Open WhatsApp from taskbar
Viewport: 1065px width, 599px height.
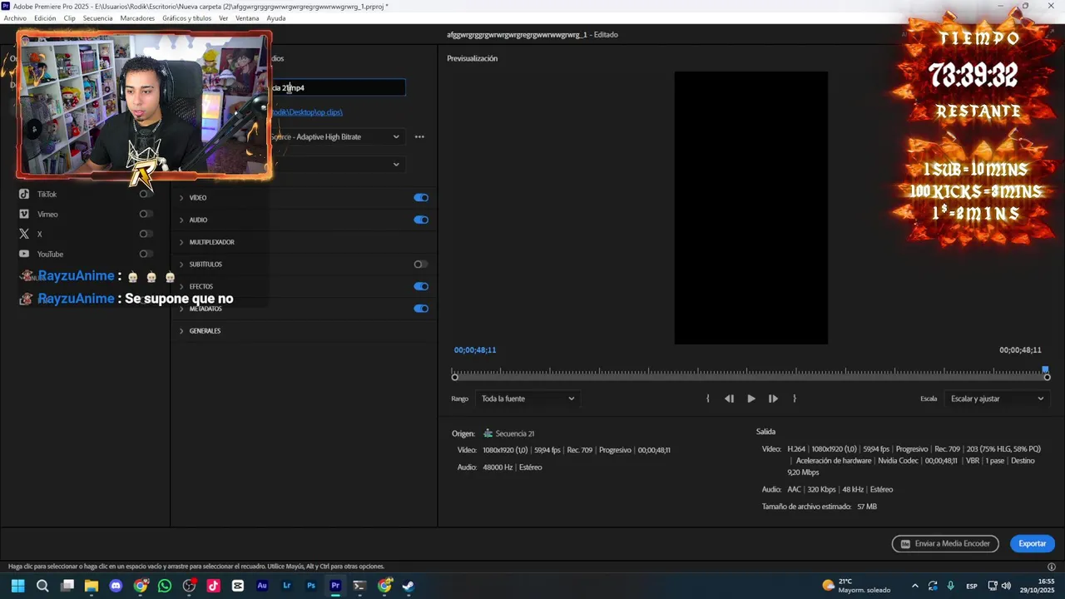[165, 586]
